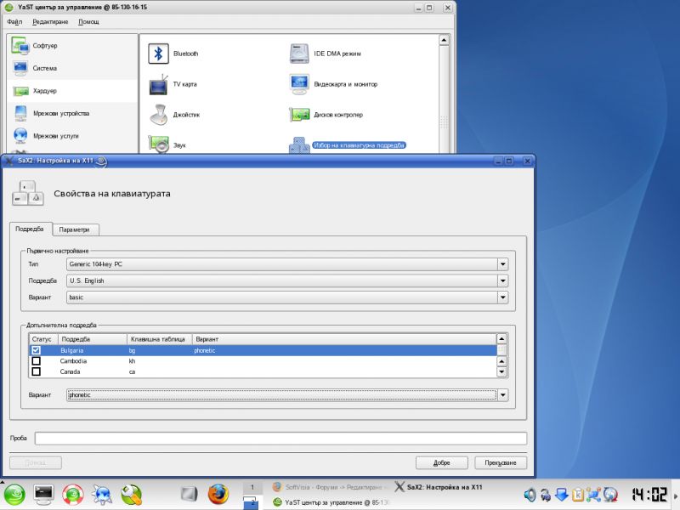
Task: Open the Редактиране menu in YaST
Action: coord(50,22)
